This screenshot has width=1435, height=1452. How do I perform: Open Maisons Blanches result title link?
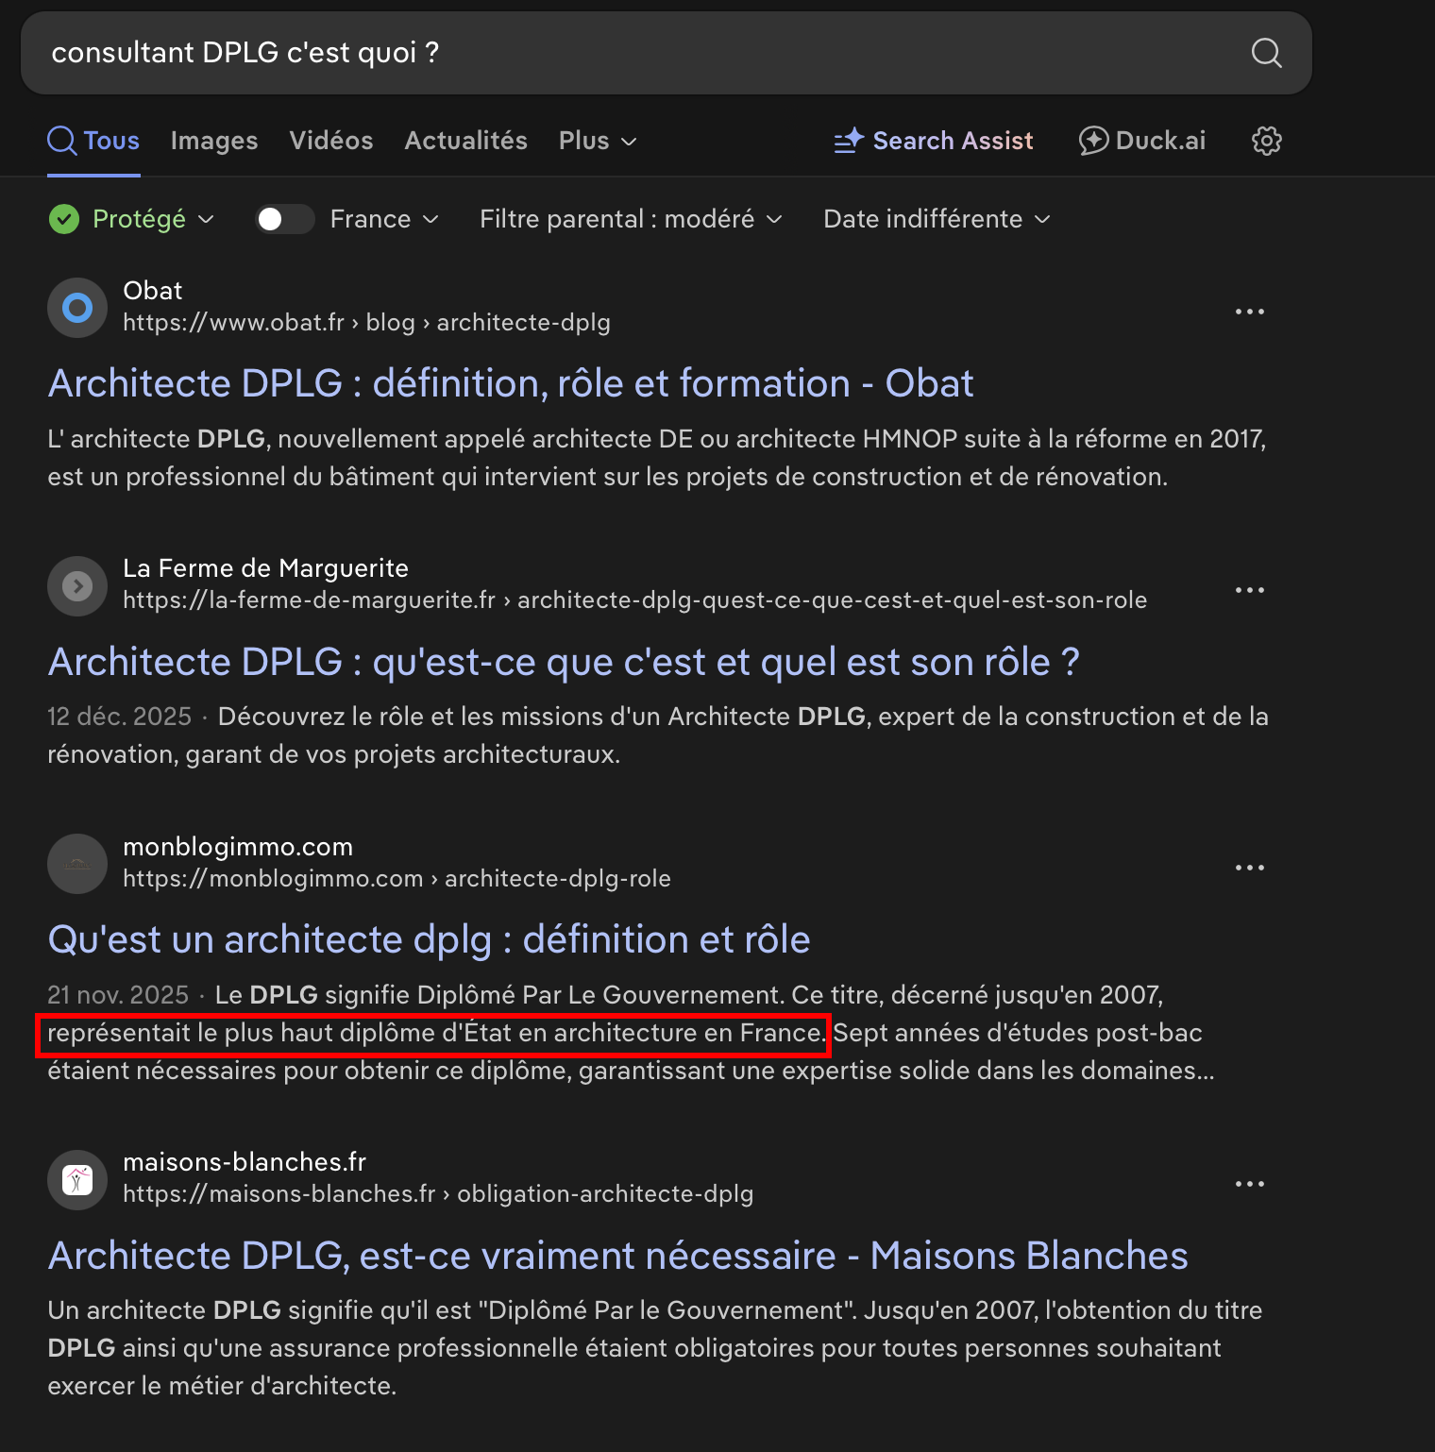(x=617, y=1257)
